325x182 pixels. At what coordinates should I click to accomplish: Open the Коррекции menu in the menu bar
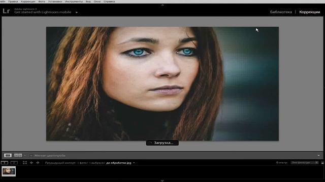tap(28, 2)
